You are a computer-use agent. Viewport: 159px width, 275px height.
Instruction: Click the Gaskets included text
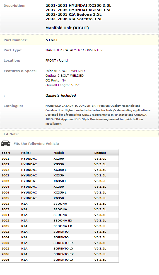(x=61, y=95)
